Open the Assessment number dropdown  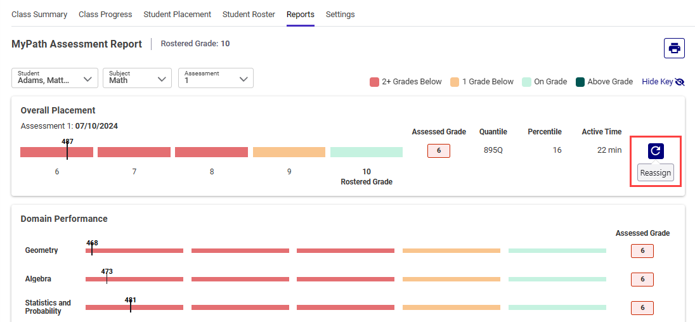(216, 78)
